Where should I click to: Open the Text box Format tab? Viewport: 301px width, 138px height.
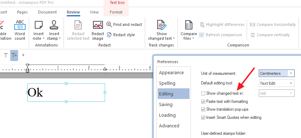116,12
